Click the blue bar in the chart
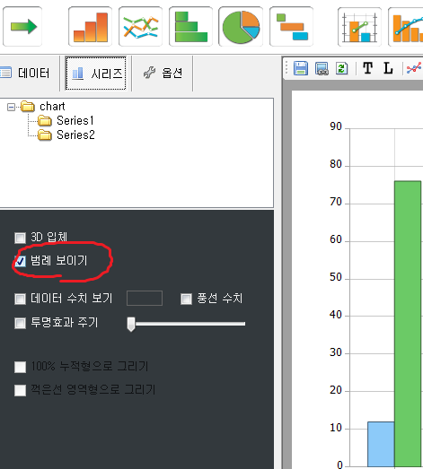This screenshot has width=423, height=469. [x=381, y=444]
